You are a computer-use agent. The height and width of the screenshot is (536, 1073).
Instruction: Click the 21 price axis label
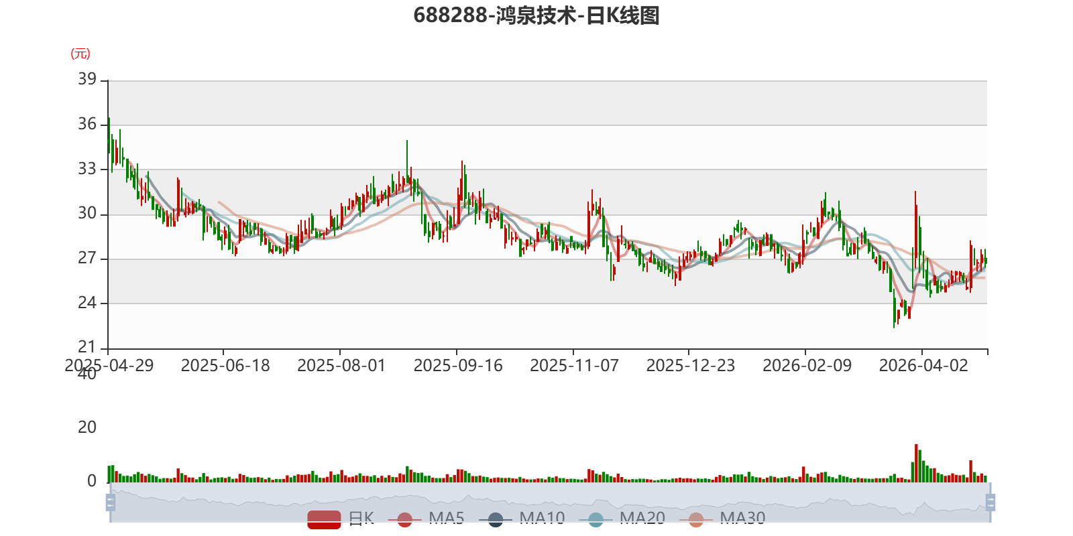pyautogui.click(x=87, y=347)
